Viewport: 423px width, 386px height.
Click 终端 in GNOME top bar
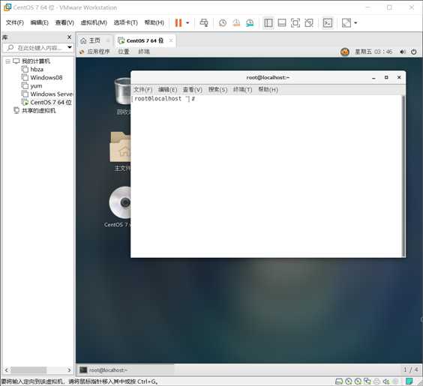144,52
